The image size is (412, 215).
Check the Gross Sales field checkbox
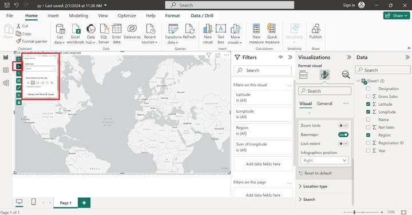[368, 96]
